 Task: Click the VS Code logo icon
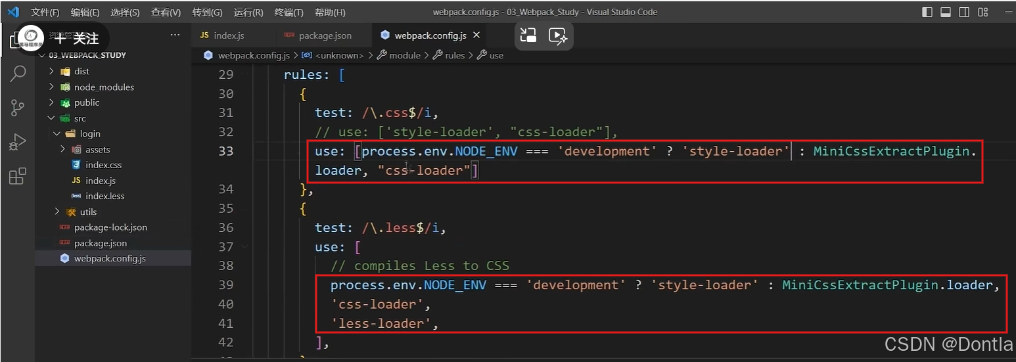tap(12, 12)
